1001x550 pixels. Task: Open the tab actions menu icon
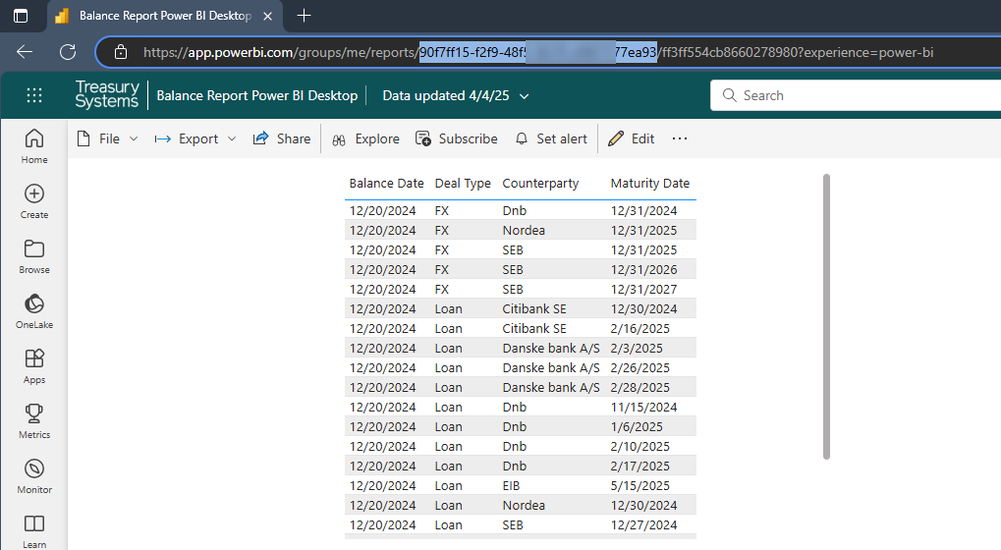pyautogui.click(x=21, y=16)
